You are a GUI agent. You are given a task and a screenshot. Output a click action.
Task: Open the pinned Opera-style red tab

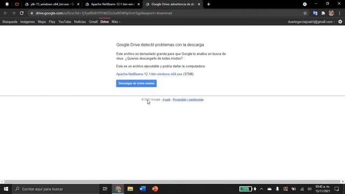(x=17, y=4)
